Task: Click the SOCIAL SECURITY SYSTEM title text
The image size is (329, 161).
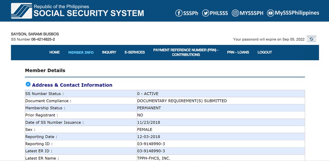Action: click(89, 14)
